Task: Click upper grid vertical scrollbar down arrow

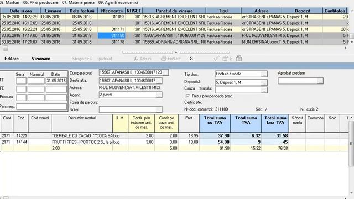Action: [352, 42]
